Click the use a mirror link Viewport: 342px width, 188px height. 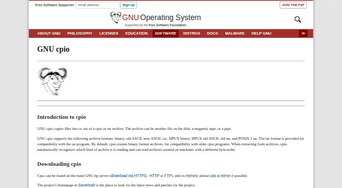(x=220, y=176)
